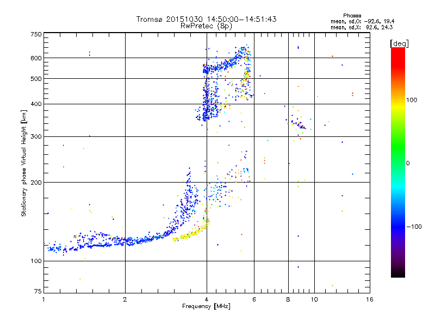Click the 'RwPretec (8p)' subtitle
This screenshot has width=435, height=326.
click(x=206, y=26)
